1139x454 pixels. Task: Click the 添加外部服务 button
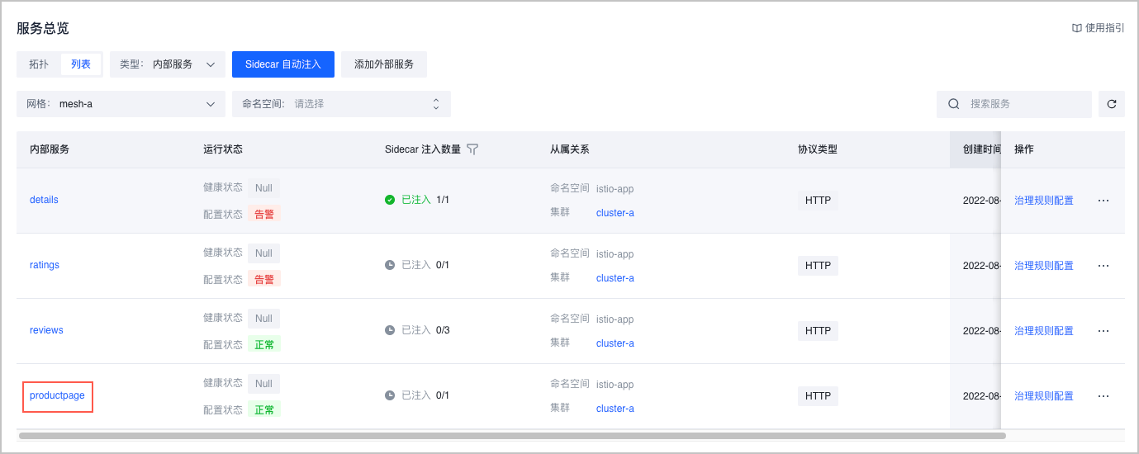click(383, 64)
